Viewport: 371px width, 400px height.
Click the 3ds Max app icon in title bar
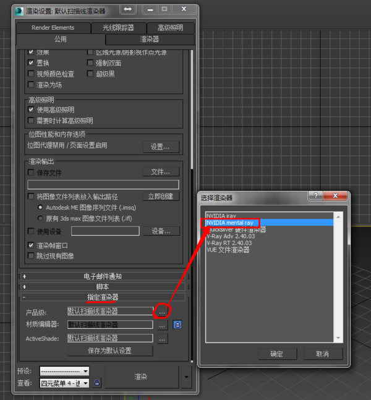click(x=19, y=11)
